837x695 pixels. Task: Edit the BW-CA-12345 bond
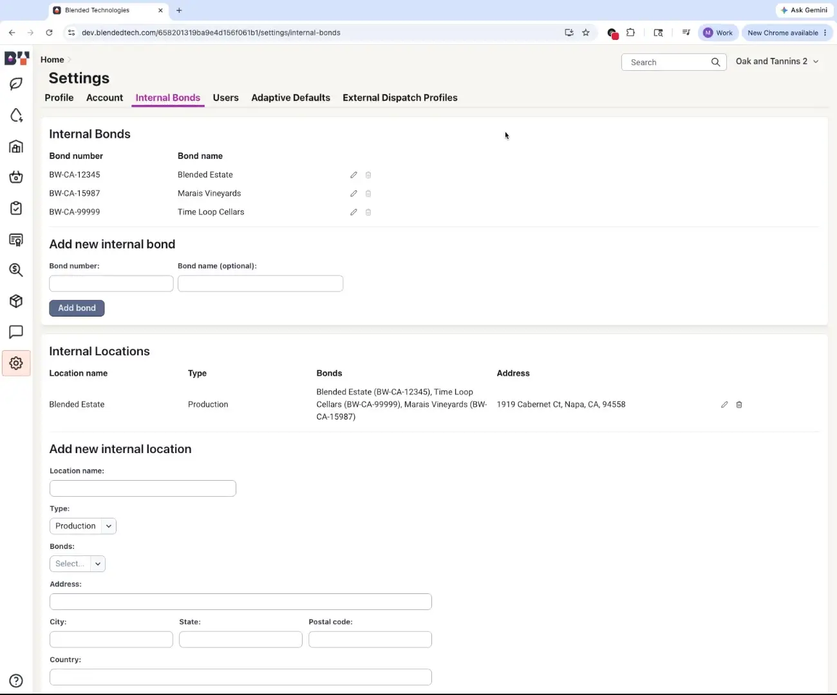[353, 175]
